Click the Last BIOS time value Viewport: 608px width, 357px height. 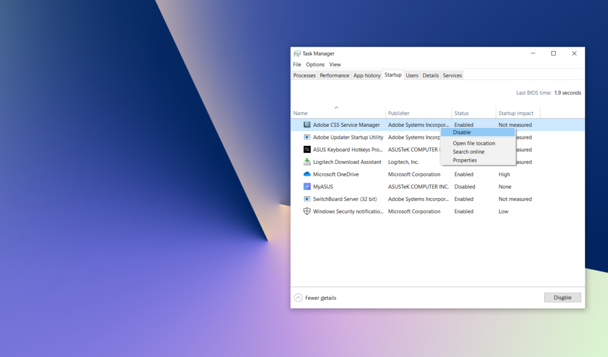tap(568, 93)
